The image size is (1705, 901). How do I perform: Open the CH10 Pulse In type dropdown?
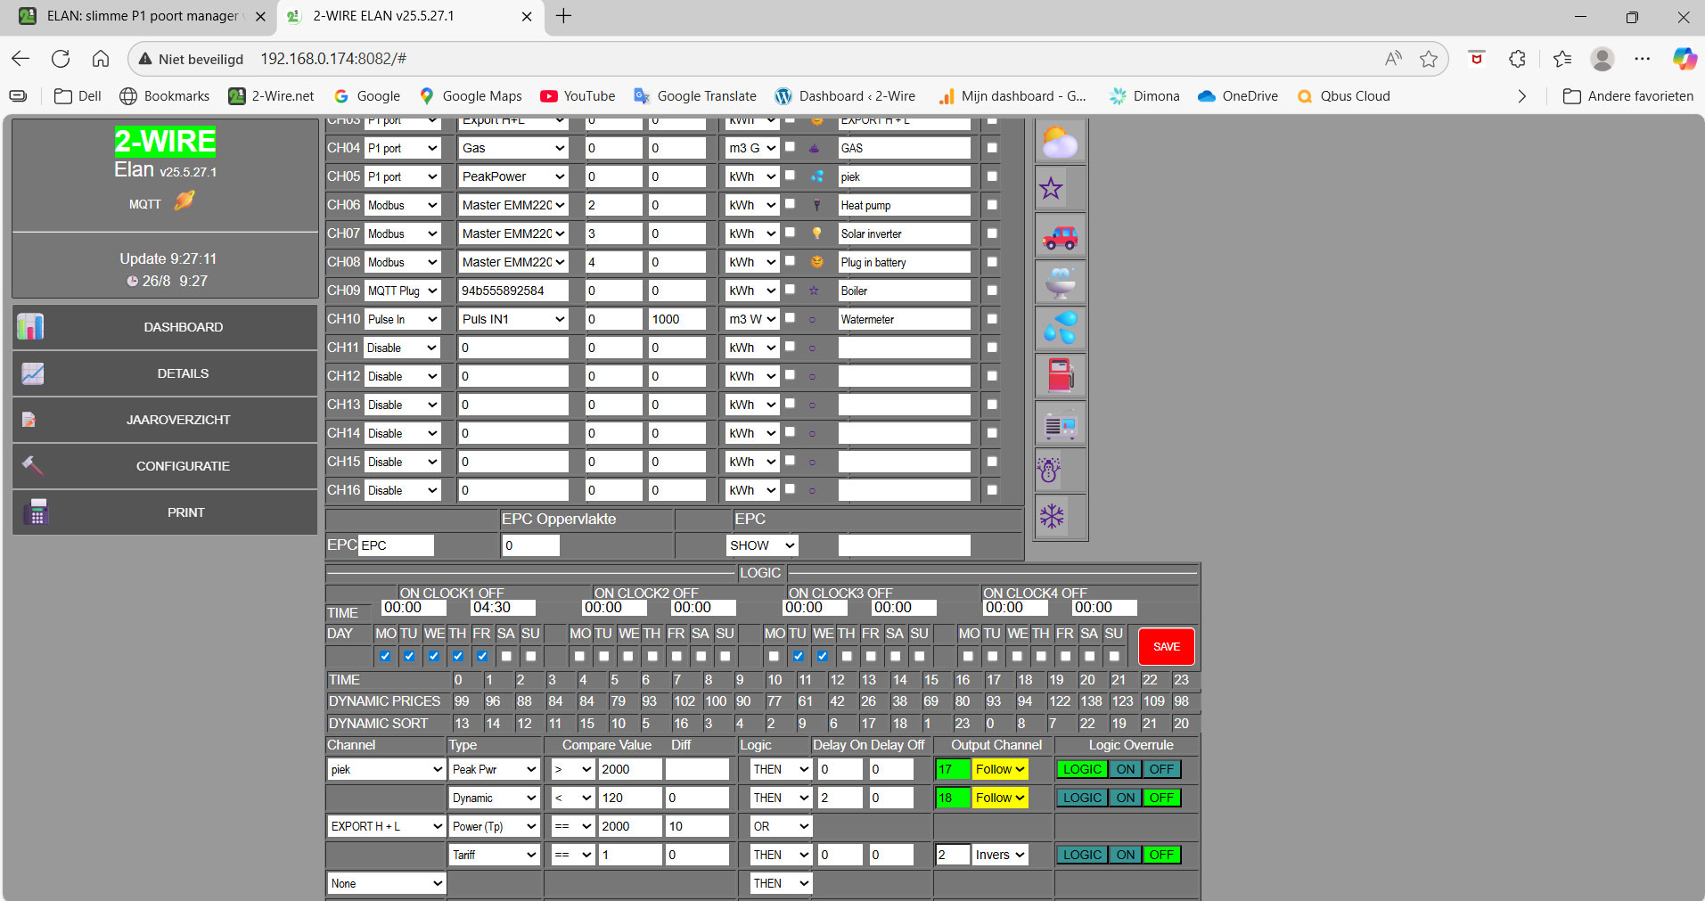coord(403,319)
